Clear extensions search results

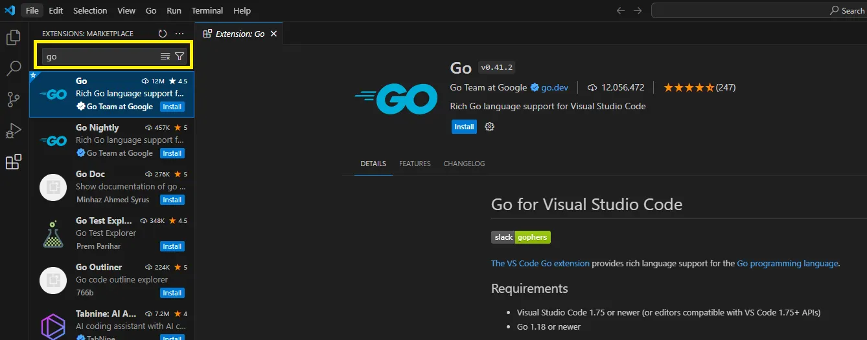pos(165,57)
